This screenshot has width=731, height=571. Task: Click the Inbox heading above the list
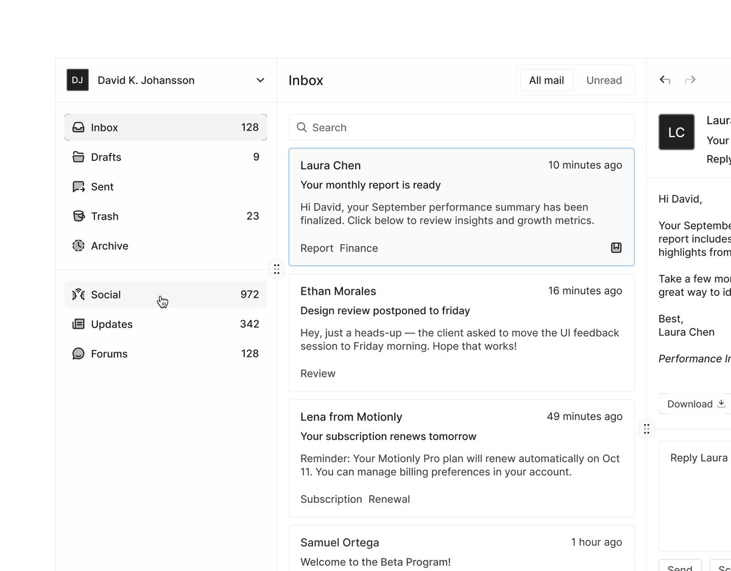tap(306, 80)
